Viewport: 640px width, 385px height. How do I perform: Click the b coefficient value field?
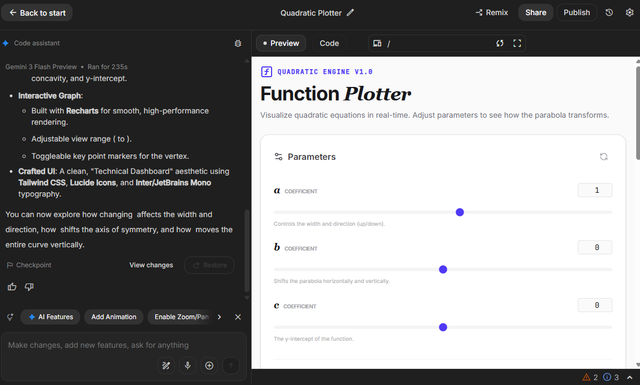595,247
